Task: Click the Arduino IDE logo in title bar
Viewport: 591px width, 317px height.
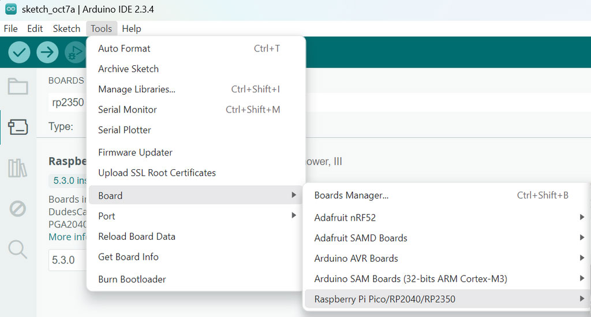Action: click(x=11, y=9)
